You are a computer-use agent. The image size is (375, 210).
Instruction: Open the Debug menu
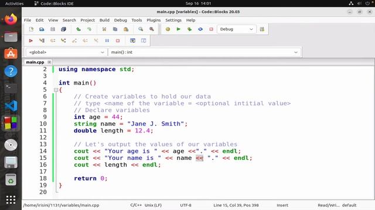point(121,20)
